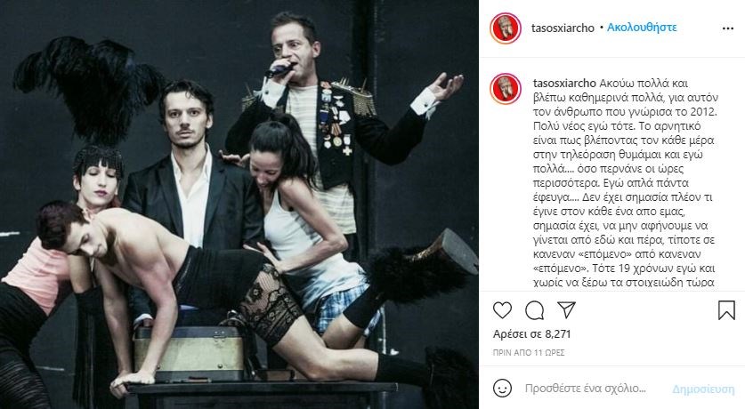Open emoji picker smiley icon
Screen dimensions: 745x409
pos(502,389)
